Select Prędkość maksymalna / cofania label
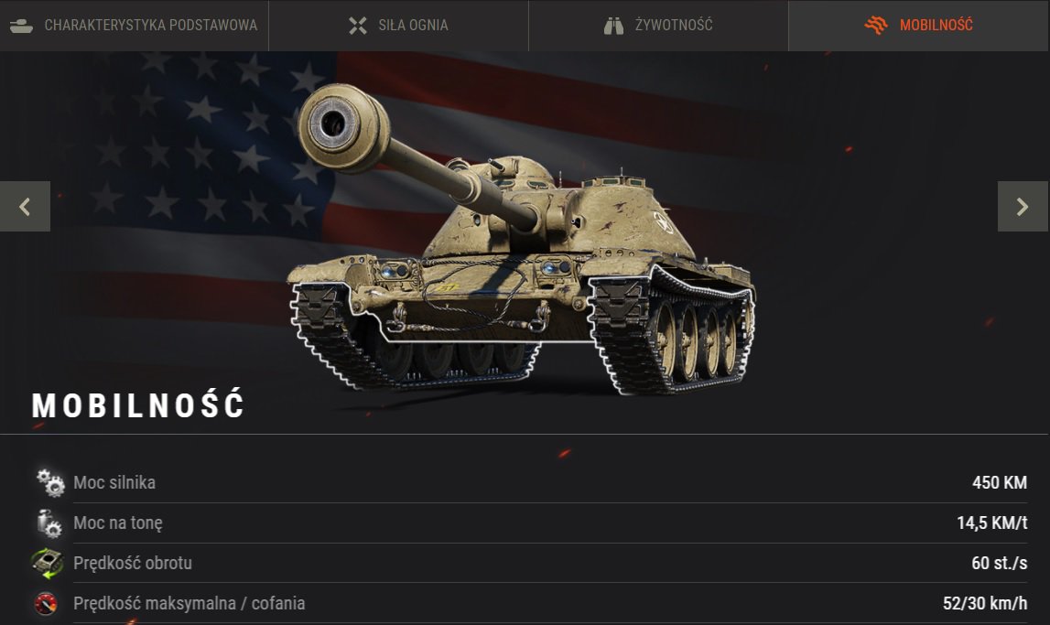1050x625 pixels. (189, 604)
